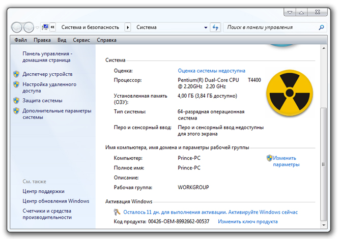Click shield icon beside Диспетчер устройств

[16, 74]
